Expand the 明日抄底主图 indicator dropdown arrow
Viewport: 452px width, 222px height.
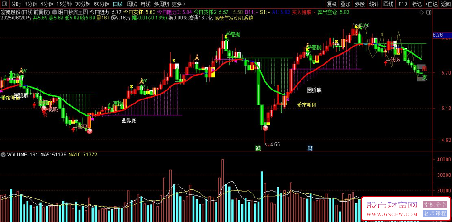55,12
